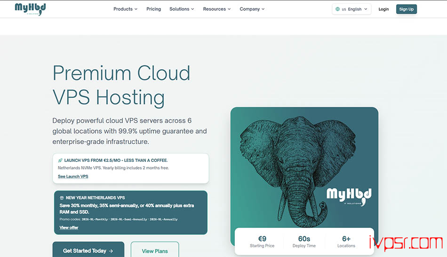Click the gift icon beside New Year Netherlands VPS

[62, 198]
